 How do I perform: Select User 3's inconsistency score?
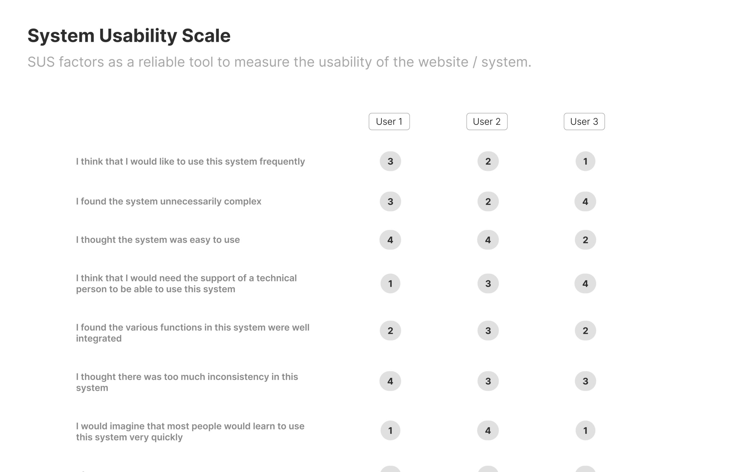click(x=585, y=381)
